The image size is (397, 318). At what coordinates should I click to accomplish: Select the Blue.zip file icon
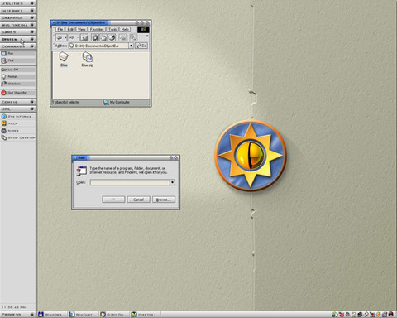point(88,57)
